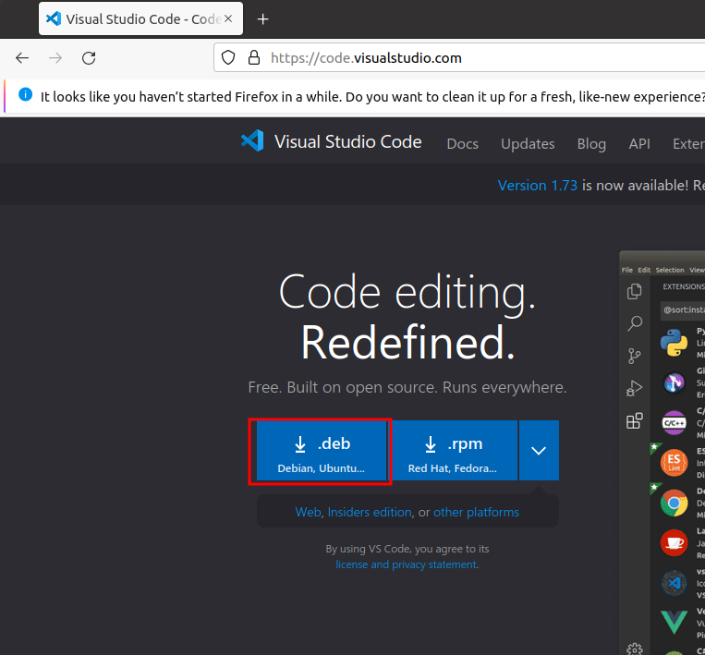Image resolution: width=705 pixels, height=655 pixels.
Task: Open the Web link under download buttons
Action: tap(308, 512)
